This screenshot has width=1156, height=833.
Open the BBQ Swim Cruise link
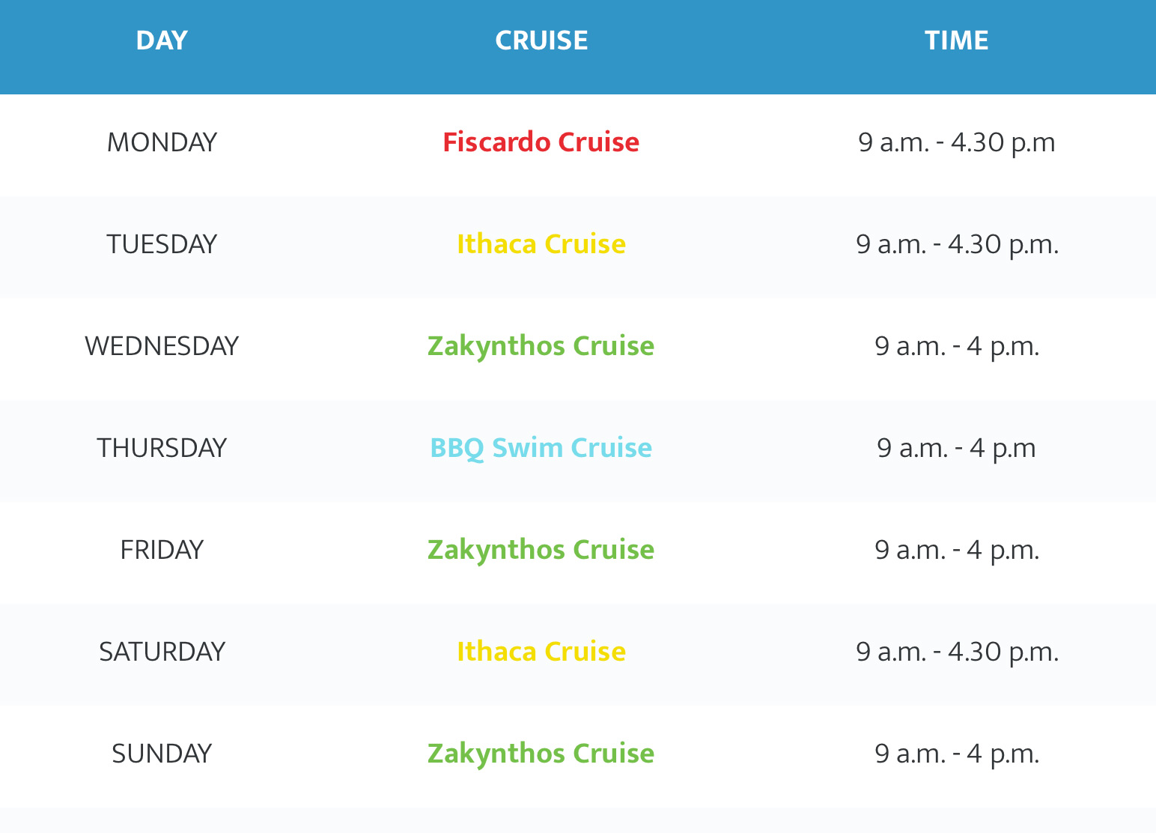(x=541, y=448)
